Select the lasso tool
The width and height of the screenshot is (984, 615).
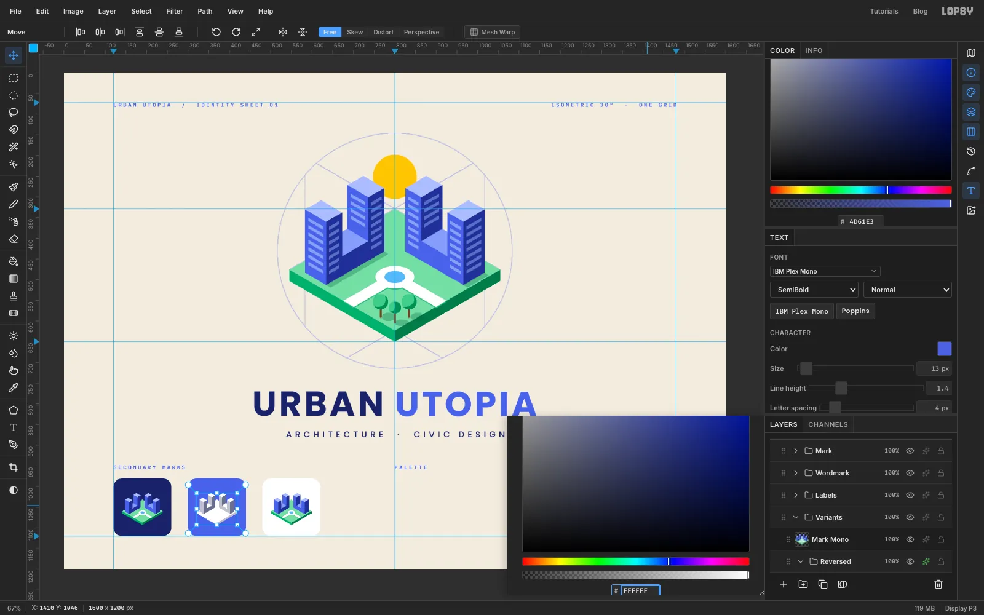[14, 113]
